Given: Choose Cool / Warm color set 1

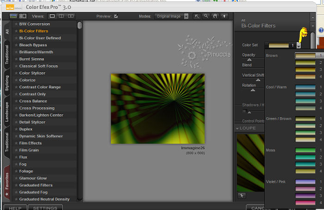Looking at the screenshot, I should click(x=305, y=87).
